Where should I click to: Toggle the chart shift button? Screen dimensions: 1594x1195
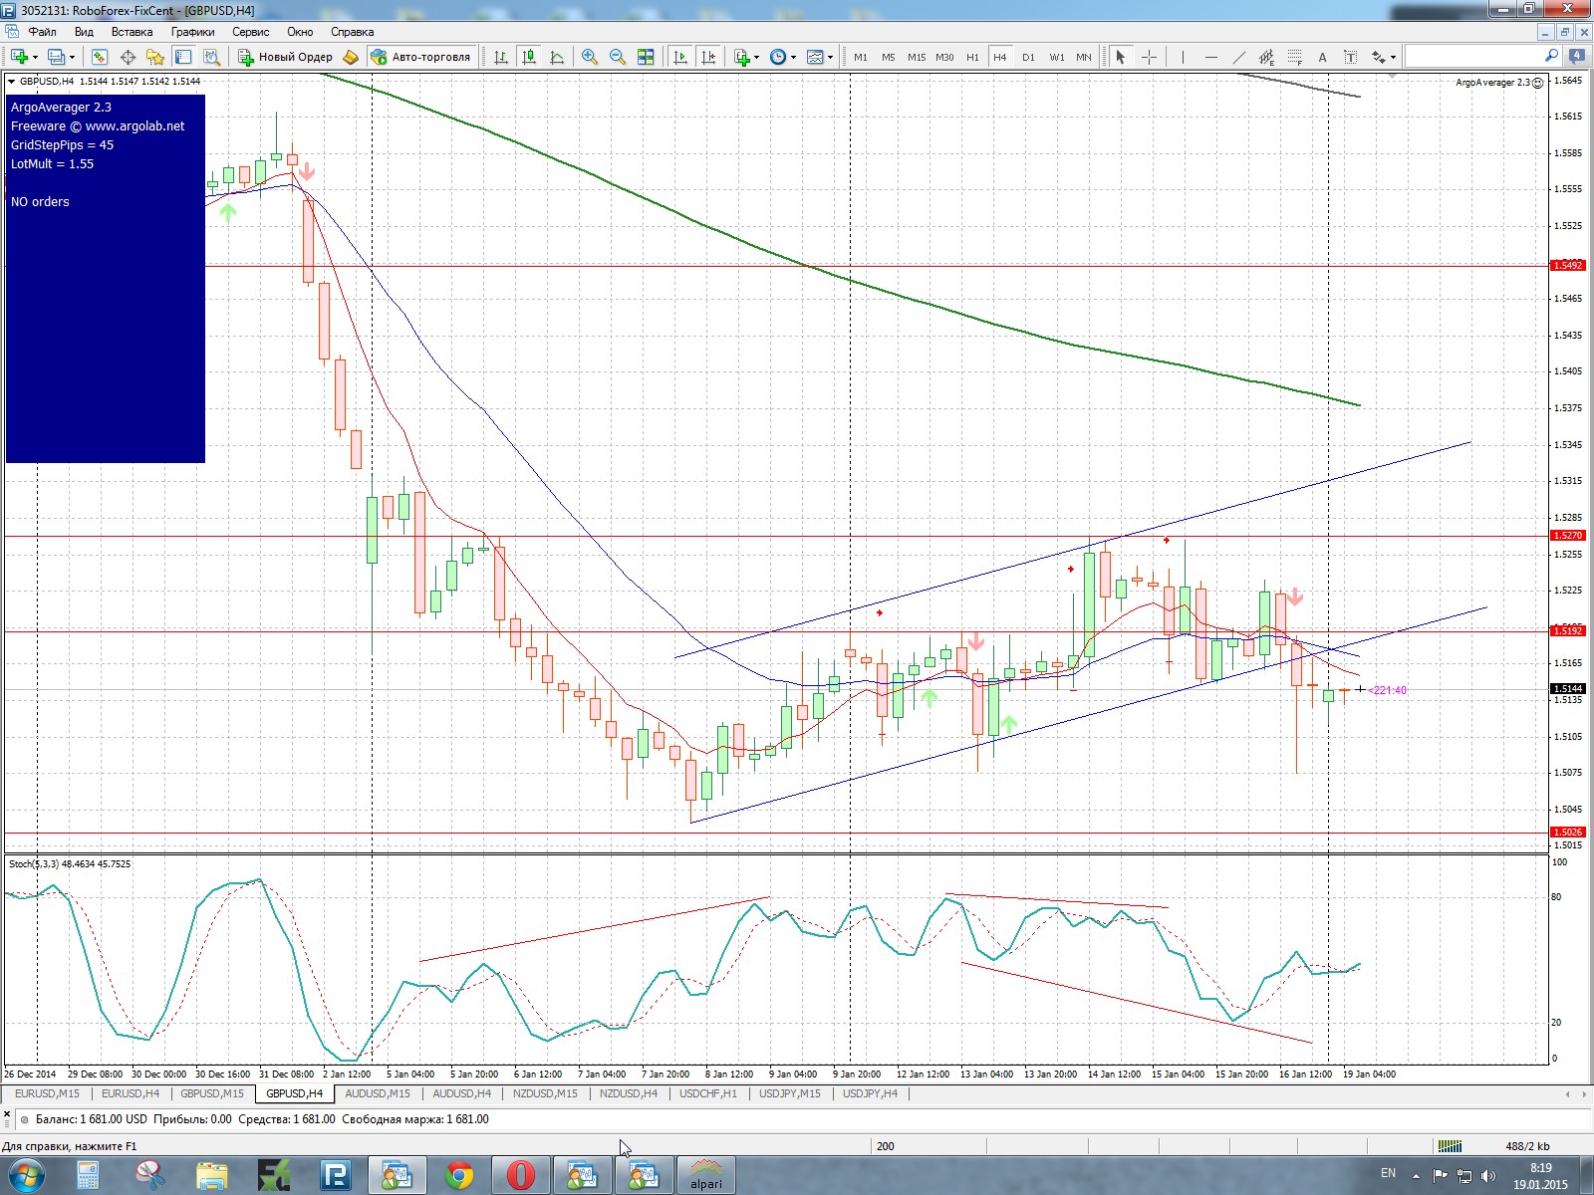[x=708, y=57]
